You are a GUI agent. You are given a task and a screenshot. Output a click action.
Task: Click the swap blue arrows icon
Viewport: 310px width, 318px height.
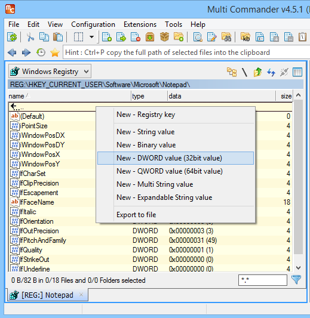(271, 72)
